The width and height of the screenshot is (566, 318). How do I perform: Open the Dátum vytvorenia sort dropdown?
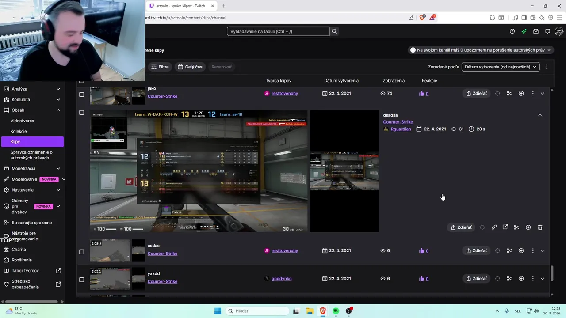501,67
